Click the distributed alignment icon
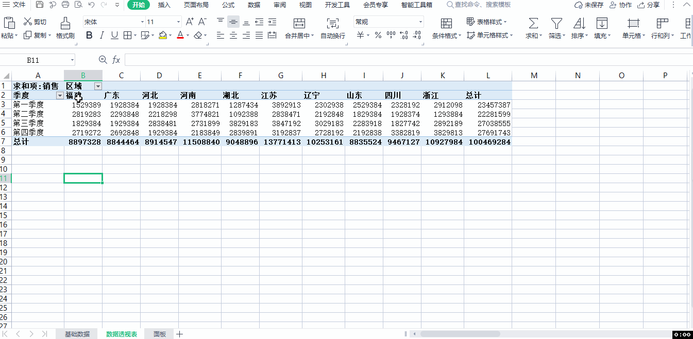The width and height of the screenshot is (693, 339). (272, 35)
